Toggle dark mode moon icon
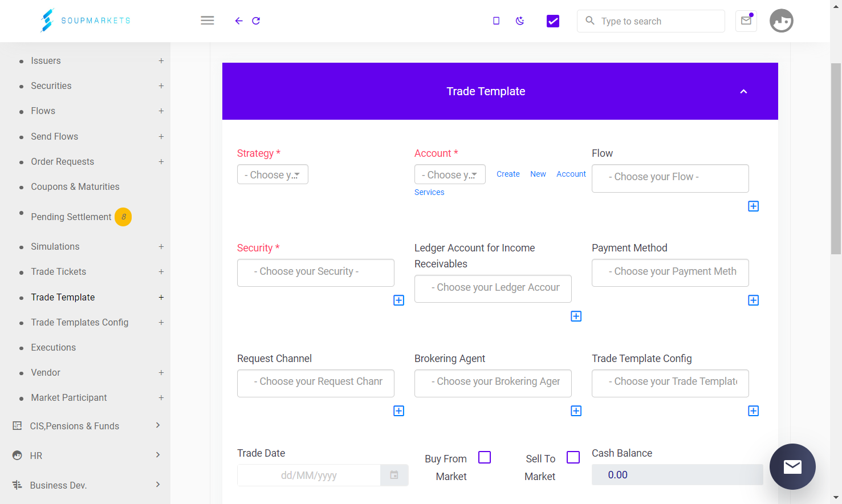Image resolution: width=842 pixels, height=504 pixels. coord(520,21)
